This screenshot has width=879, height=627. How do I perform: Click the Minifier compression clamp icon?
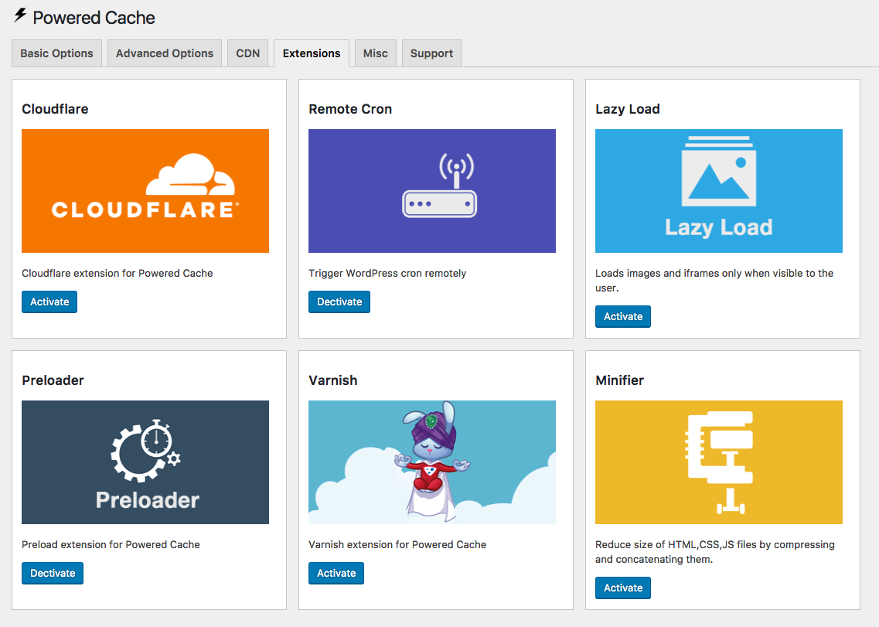click(718, 462)
